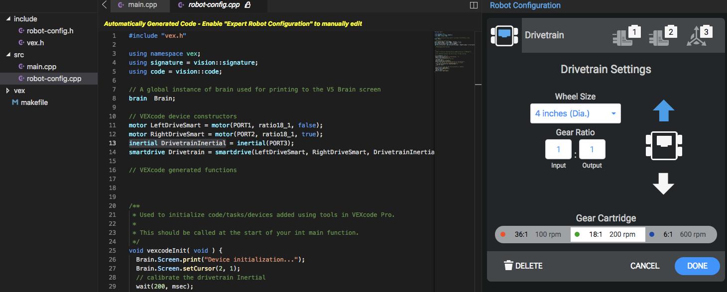727x292 pixels.
Task: Click the "Automatically Generated Code" banner text
Action: (233, 23)
